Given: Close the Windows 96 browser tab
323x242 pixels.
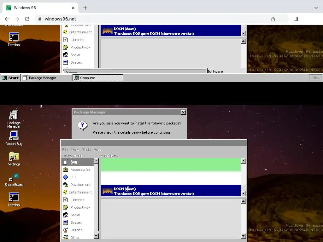Looking at the screenshot, I should click(73, 8).
